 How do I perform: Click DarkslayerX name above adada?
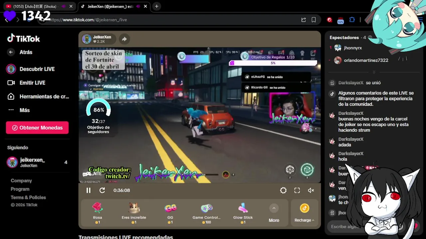pos(351,139)
